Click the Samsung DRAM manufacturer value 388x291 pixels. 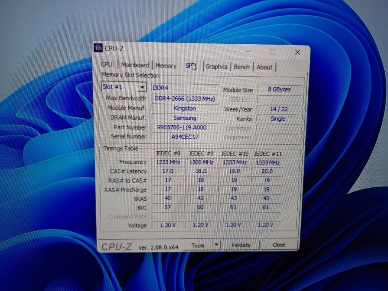tap(185, 118)
